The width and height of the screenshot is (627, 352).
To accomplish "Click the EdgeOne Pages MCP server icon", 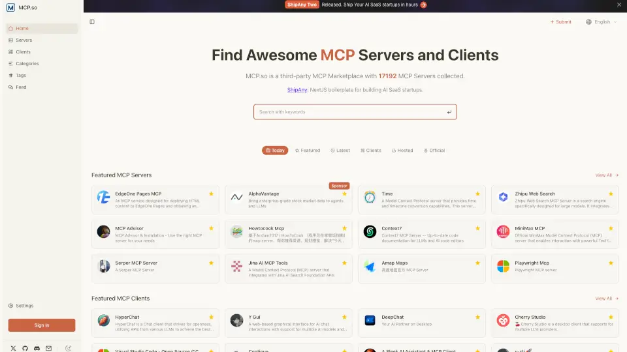I will click(103, 197).
